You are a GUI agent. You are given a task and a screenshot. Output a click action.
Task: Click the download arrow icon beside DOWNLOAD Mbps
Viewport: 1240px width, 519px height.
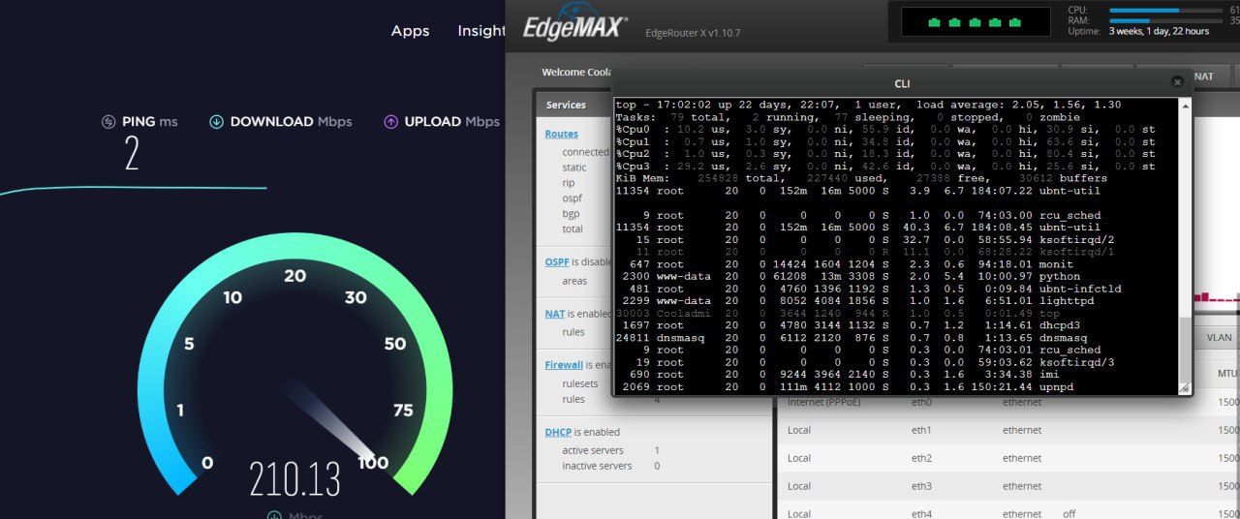[x=217, y=122]
